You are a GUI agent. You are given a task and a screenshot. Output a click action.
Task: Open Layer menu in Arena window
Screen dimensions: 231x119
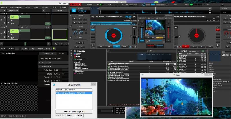(x=36, y=7)
